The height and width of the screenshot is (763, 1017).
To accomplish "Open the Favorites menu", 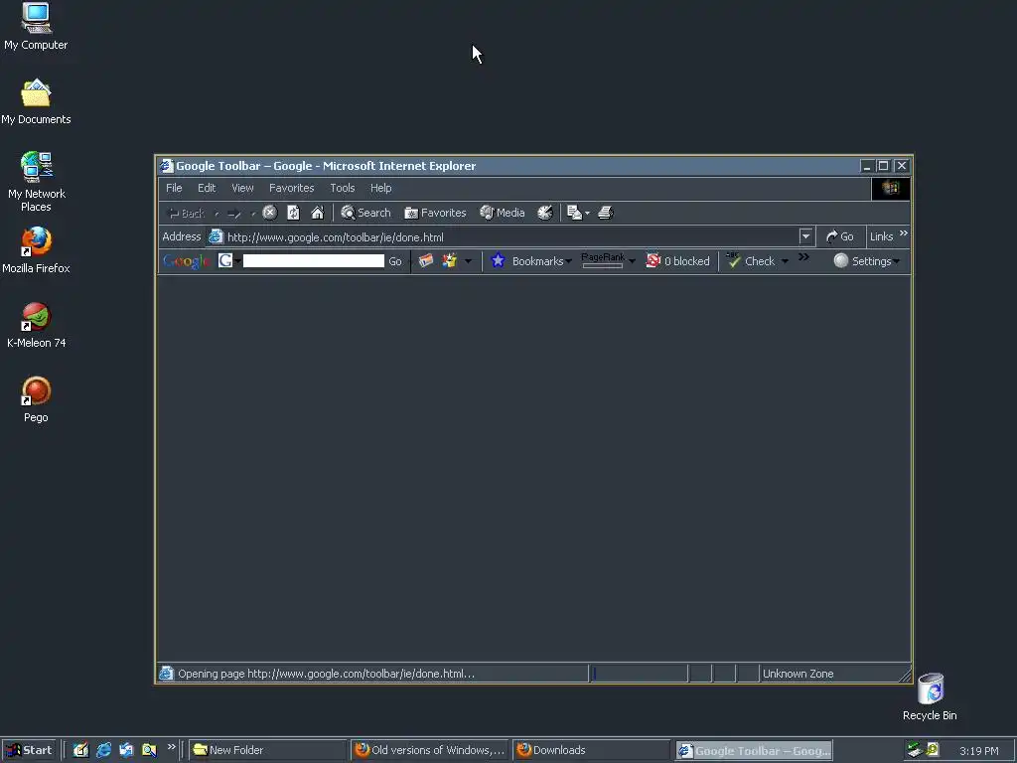I will click(x=291, y=188).
